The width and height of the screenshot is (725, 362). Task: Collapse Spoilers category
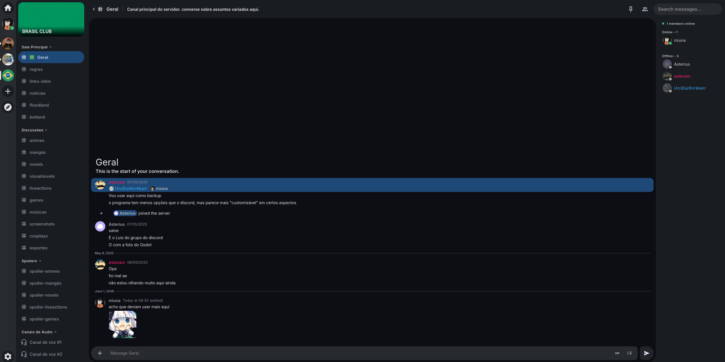31,261
